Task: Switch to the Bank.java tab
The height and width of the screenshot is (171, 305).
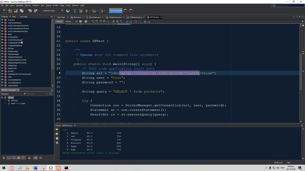Action: click(x=77, y=17)
